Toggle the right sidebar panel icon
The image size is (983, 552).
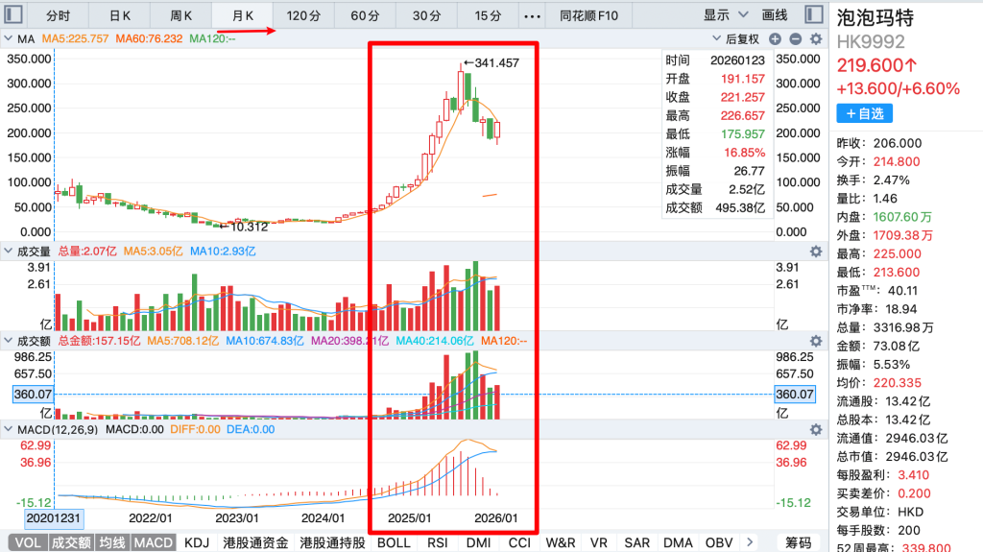(x=812, y=15)
